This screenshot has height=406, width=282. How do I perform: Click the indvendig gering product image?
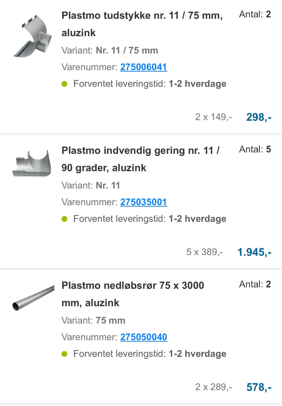(x=32, y=164)
